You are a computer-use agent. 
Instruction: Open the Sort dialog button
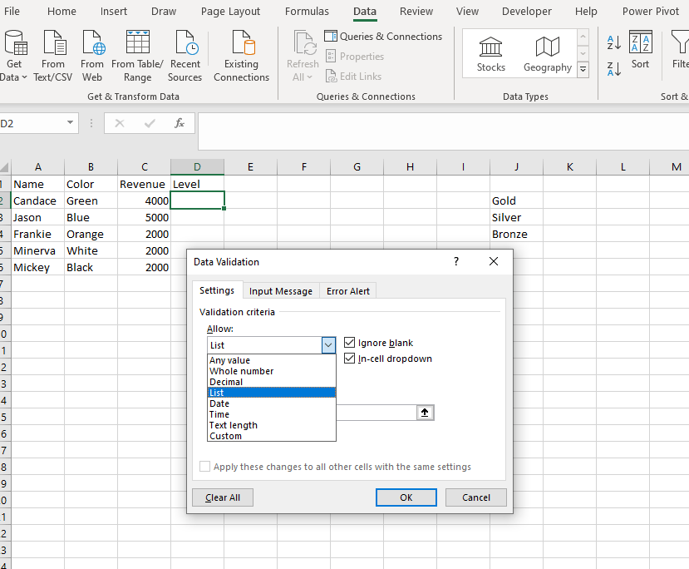[640, 50]
